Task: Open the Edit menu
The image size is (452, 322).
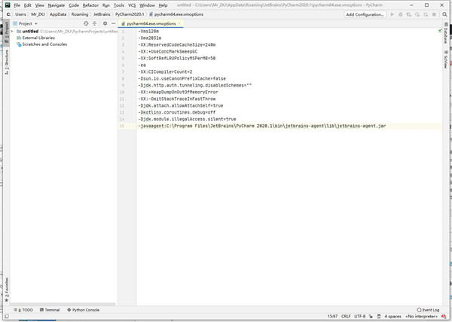Action: (x=28, y=5)
